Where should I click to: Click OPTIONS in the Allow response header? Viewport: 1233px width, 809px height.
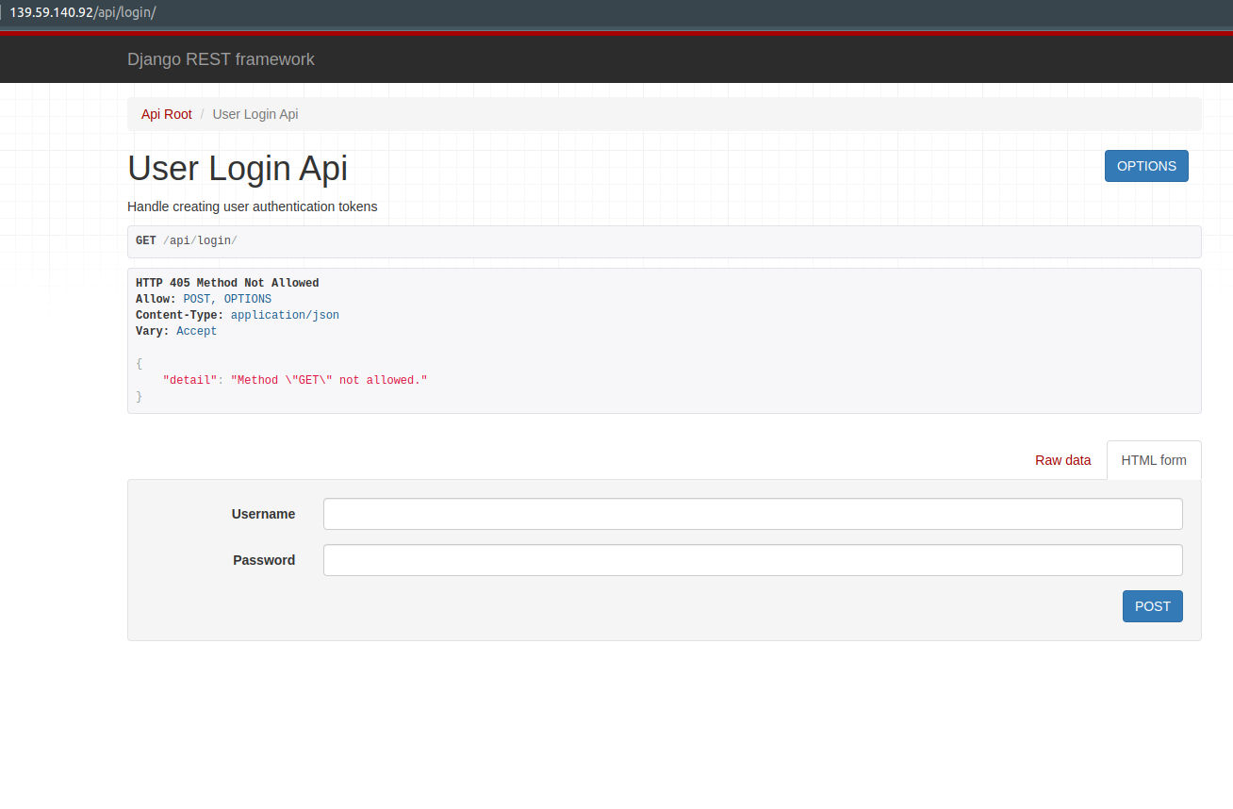coord(247,298)
